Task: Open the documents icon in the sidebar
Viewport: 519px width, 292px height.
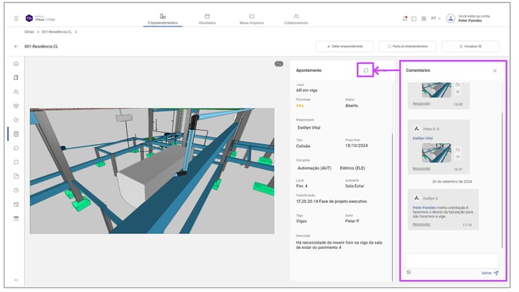Action: coord(16,78)
